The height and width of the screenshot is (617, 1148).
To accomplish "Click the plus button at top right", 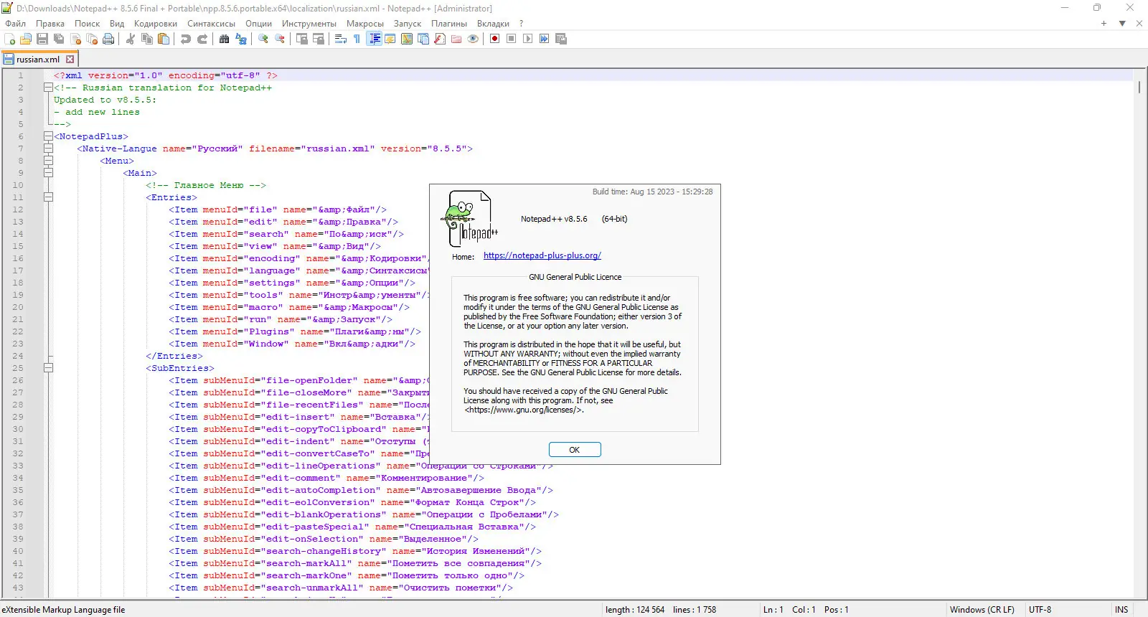I will tap(1104, 24).
